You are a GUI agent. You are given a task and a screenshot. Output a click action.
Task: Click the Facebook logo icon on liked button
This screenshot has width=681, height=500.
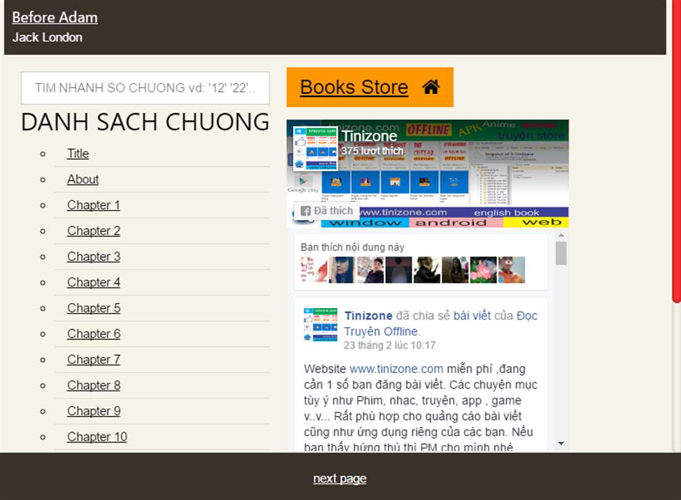click(x=306, y=211)
